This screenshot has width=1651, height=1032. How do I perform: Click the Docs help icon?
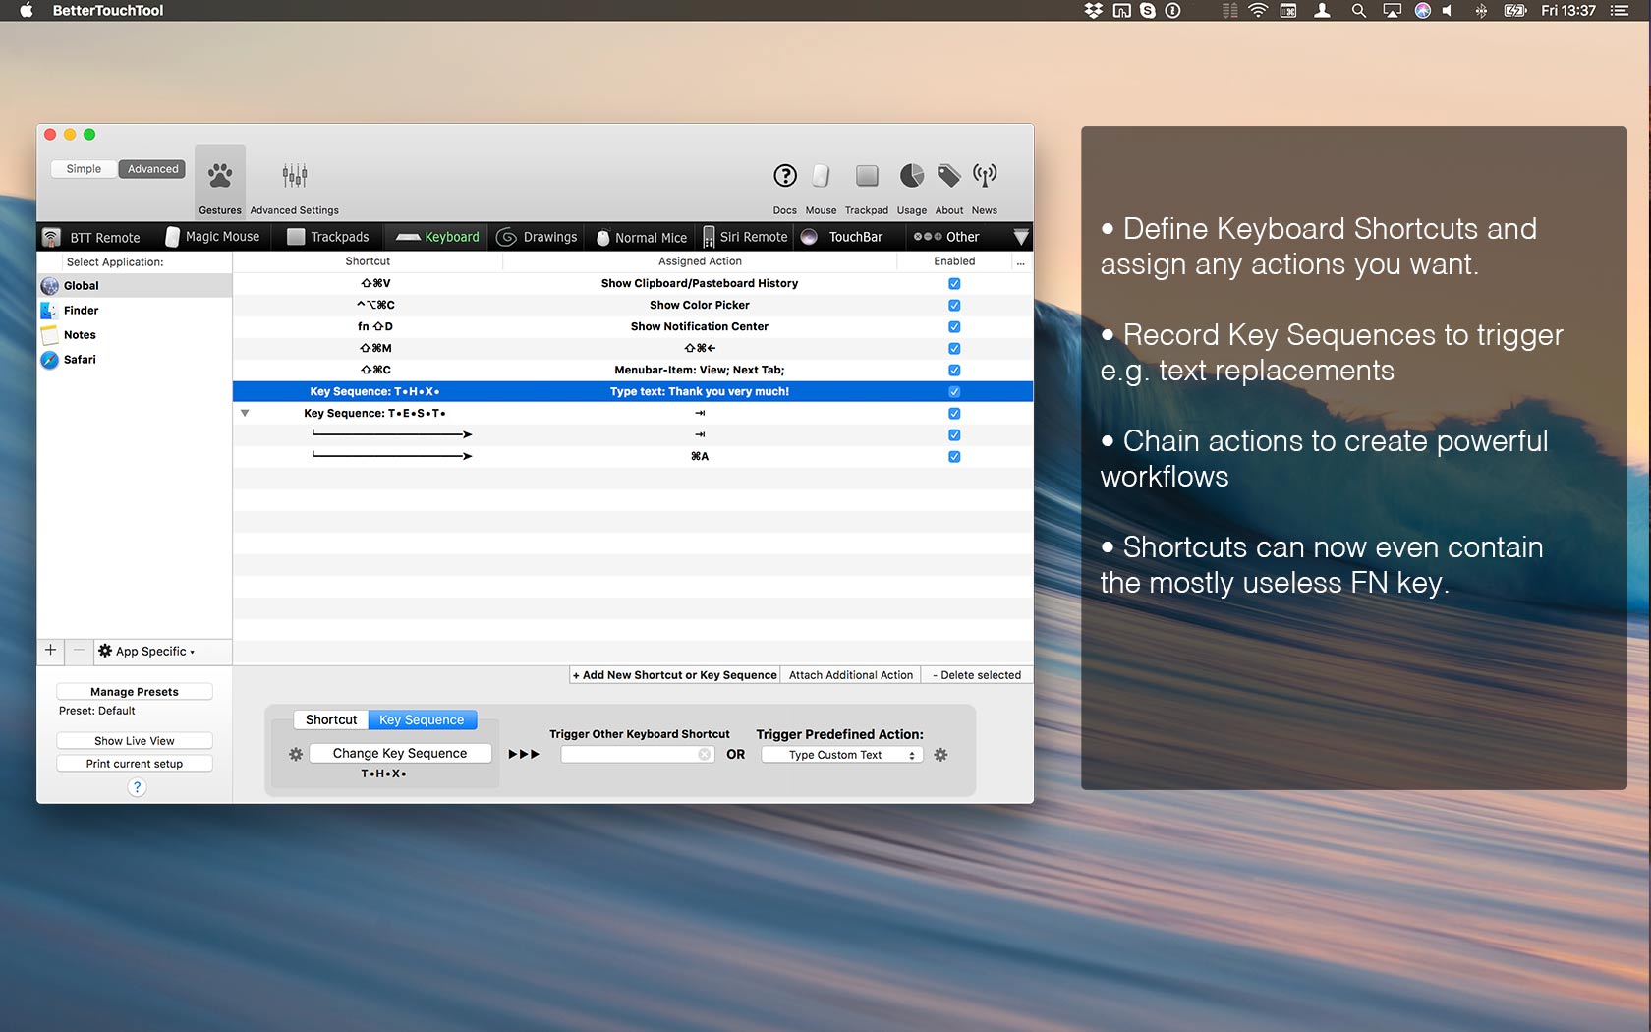[784, 177]
